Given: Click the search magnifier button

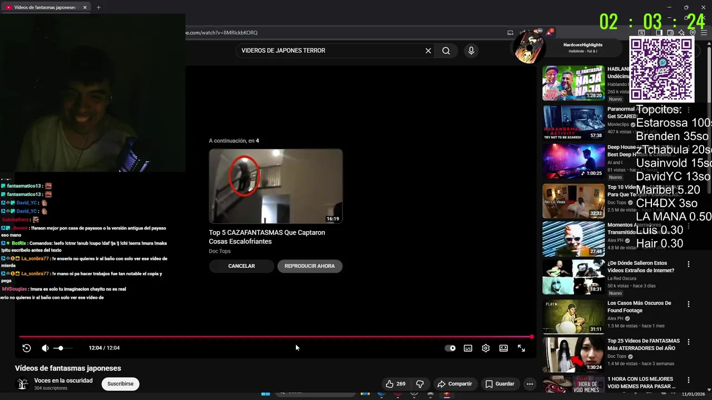Looking at the screenshot, I should pyautogui.click(x=446, y=51).
